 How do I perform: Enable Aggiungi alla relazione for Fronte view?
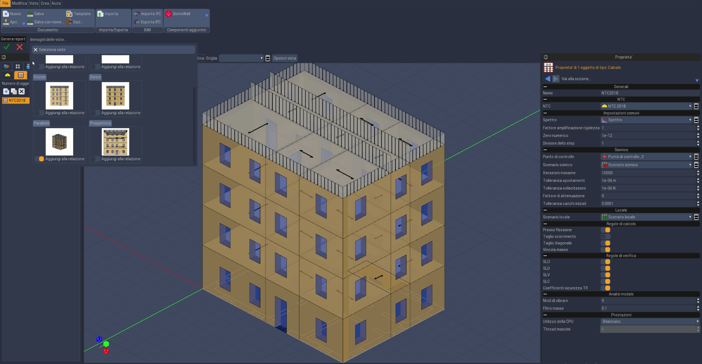tap(39, 113)
